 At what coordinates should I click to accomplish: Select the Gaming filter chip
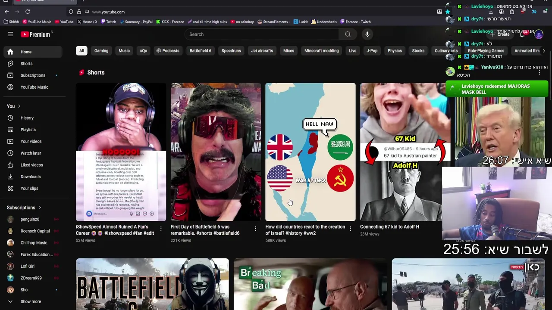pyautogui.click(x=101, y=51)
